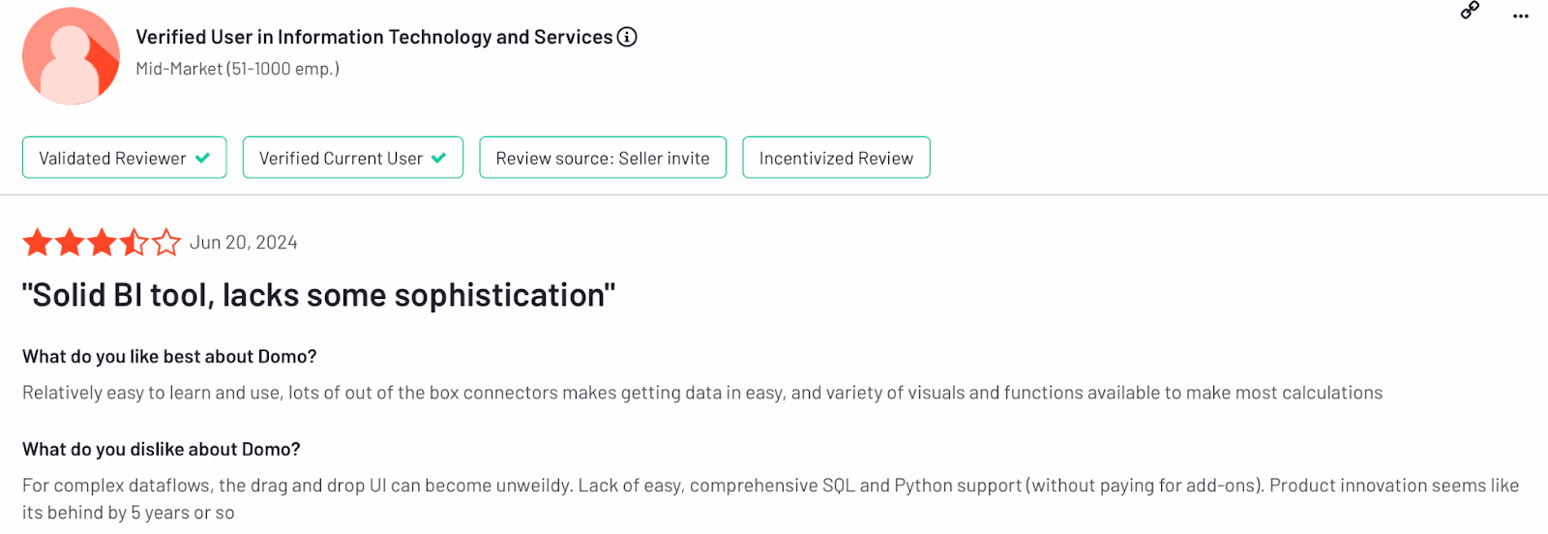The image size is (1548, 534).
Task: Click the Jun 20, 2024 review date
Action: (244, 243)
